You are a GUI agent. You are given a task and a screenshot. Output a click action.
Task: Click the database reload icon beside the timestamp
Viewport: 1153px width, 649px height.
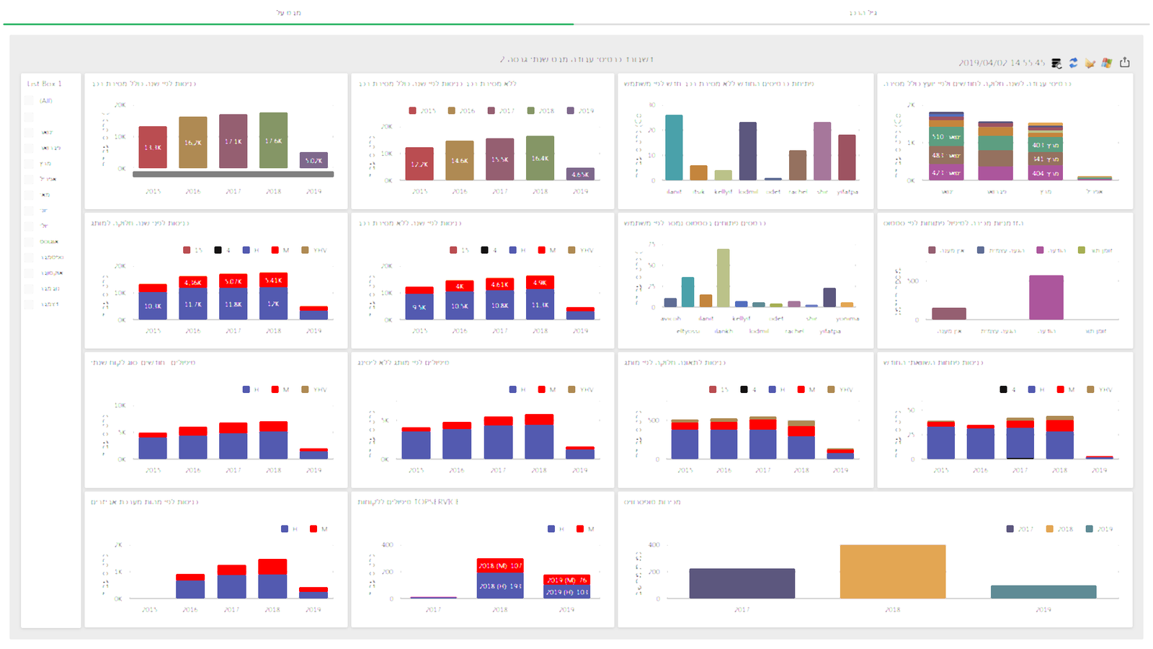pos(1056,63)
